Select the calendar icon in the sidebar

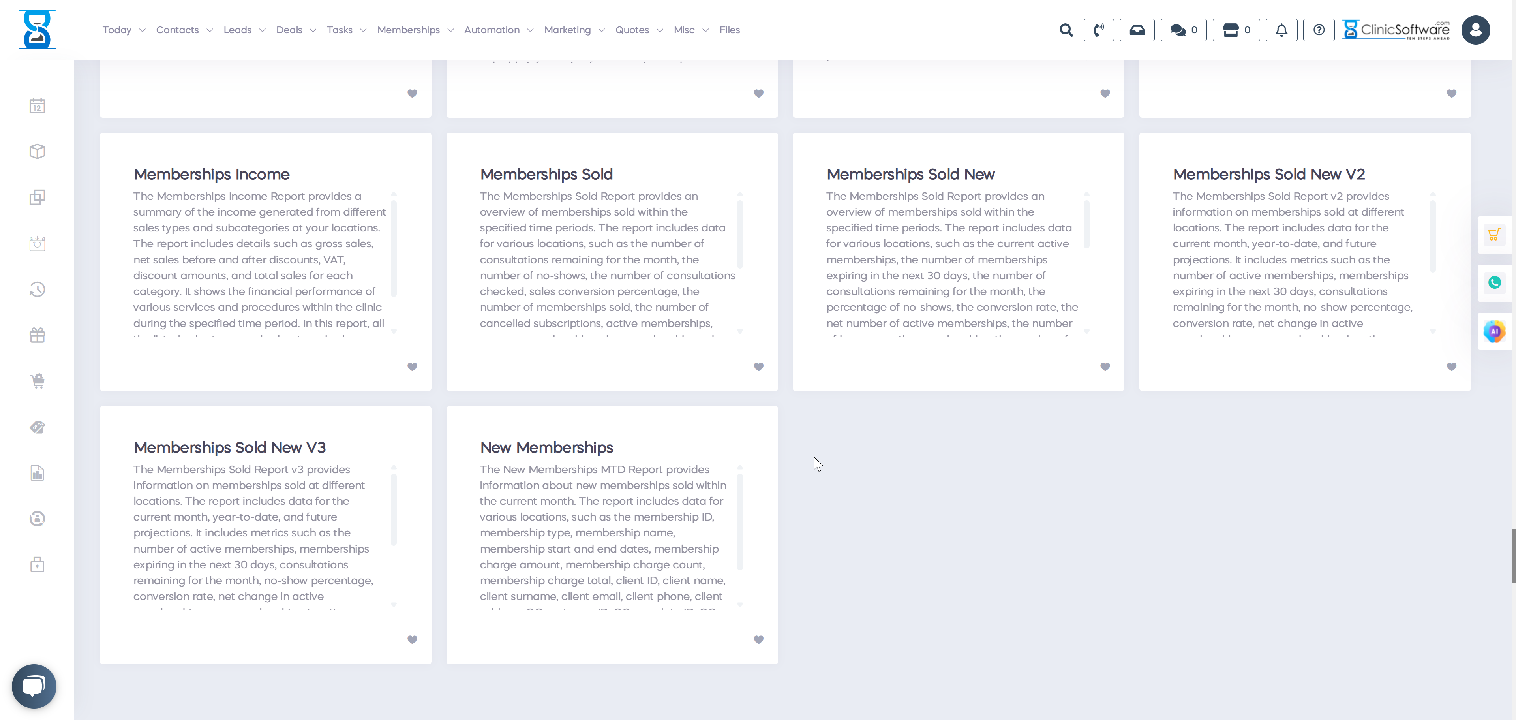pyautogui.click(x=36, y=105)
